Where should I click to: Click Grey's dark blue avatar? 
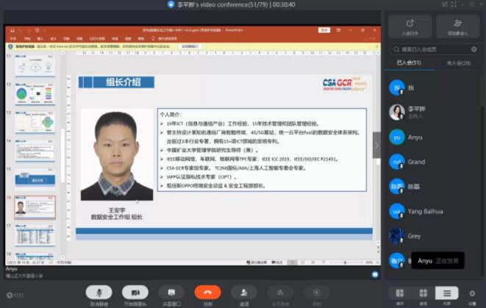point(397,236)
